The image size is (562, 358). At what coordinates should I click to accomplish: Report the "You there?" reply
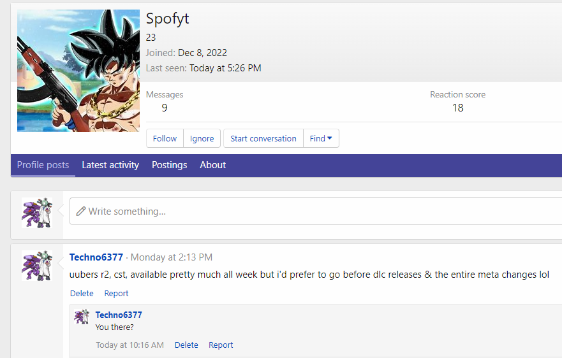(x=221, y=345)
